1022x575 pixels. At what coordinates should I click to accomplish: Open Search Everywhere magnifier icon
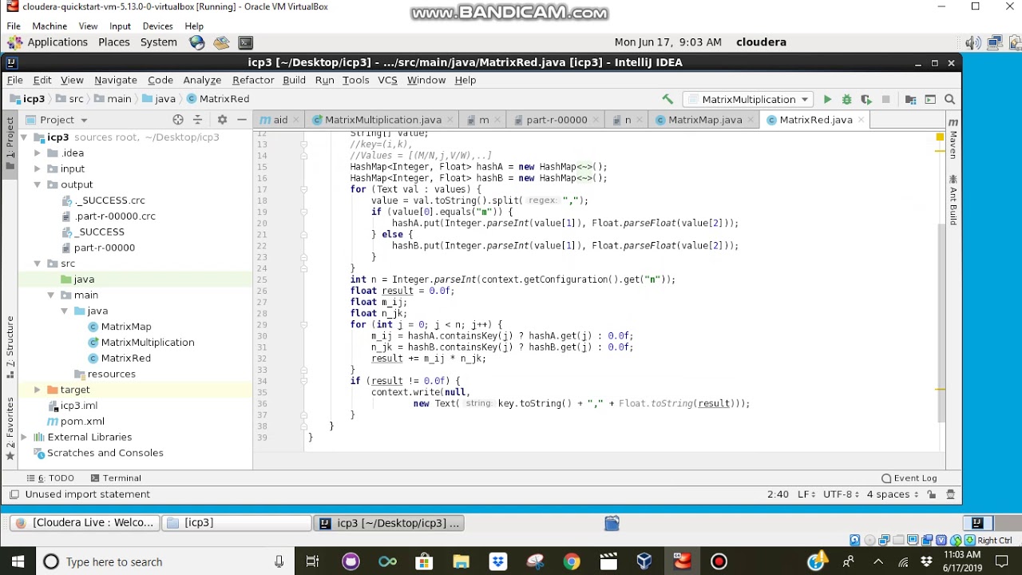[x=949, y=99]
